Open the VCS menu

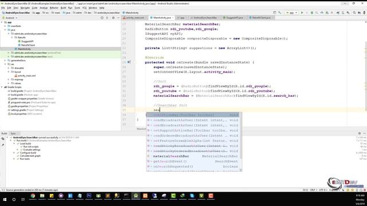coord(84,7)
